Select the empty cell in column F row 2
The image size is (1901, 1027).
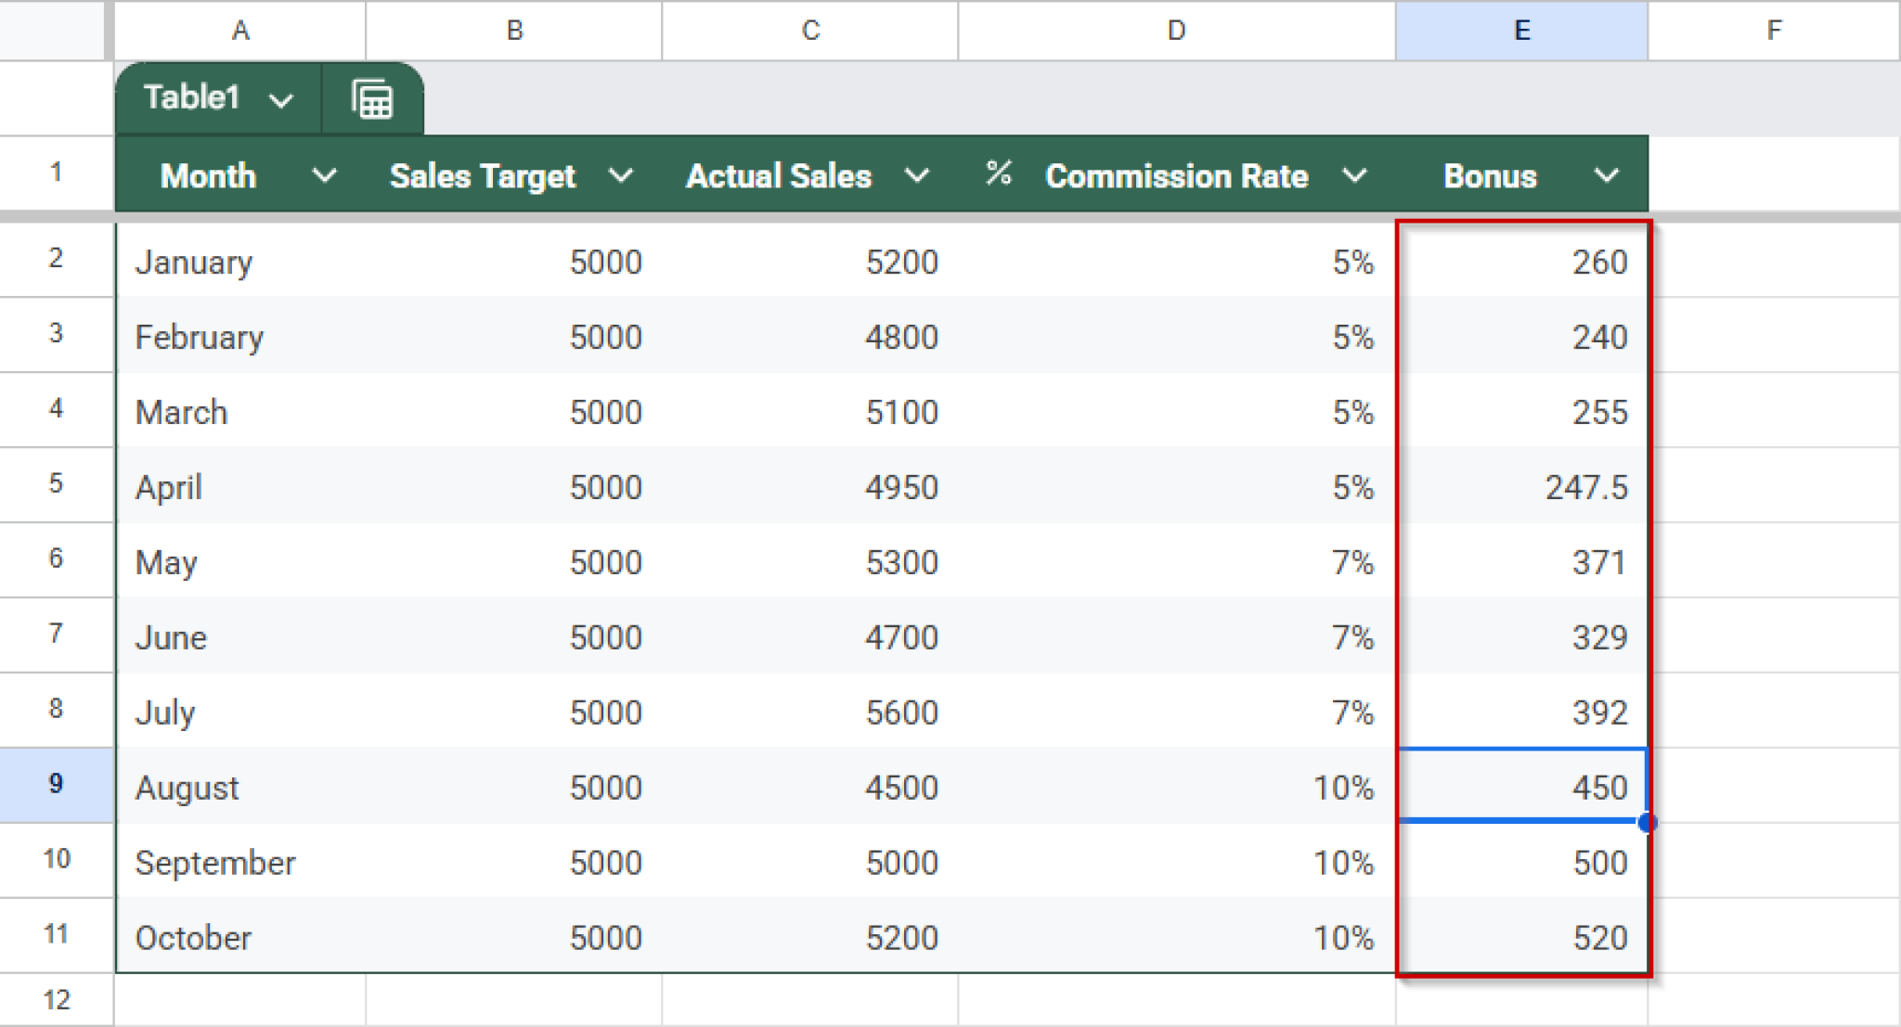[x=1773, y=262]
